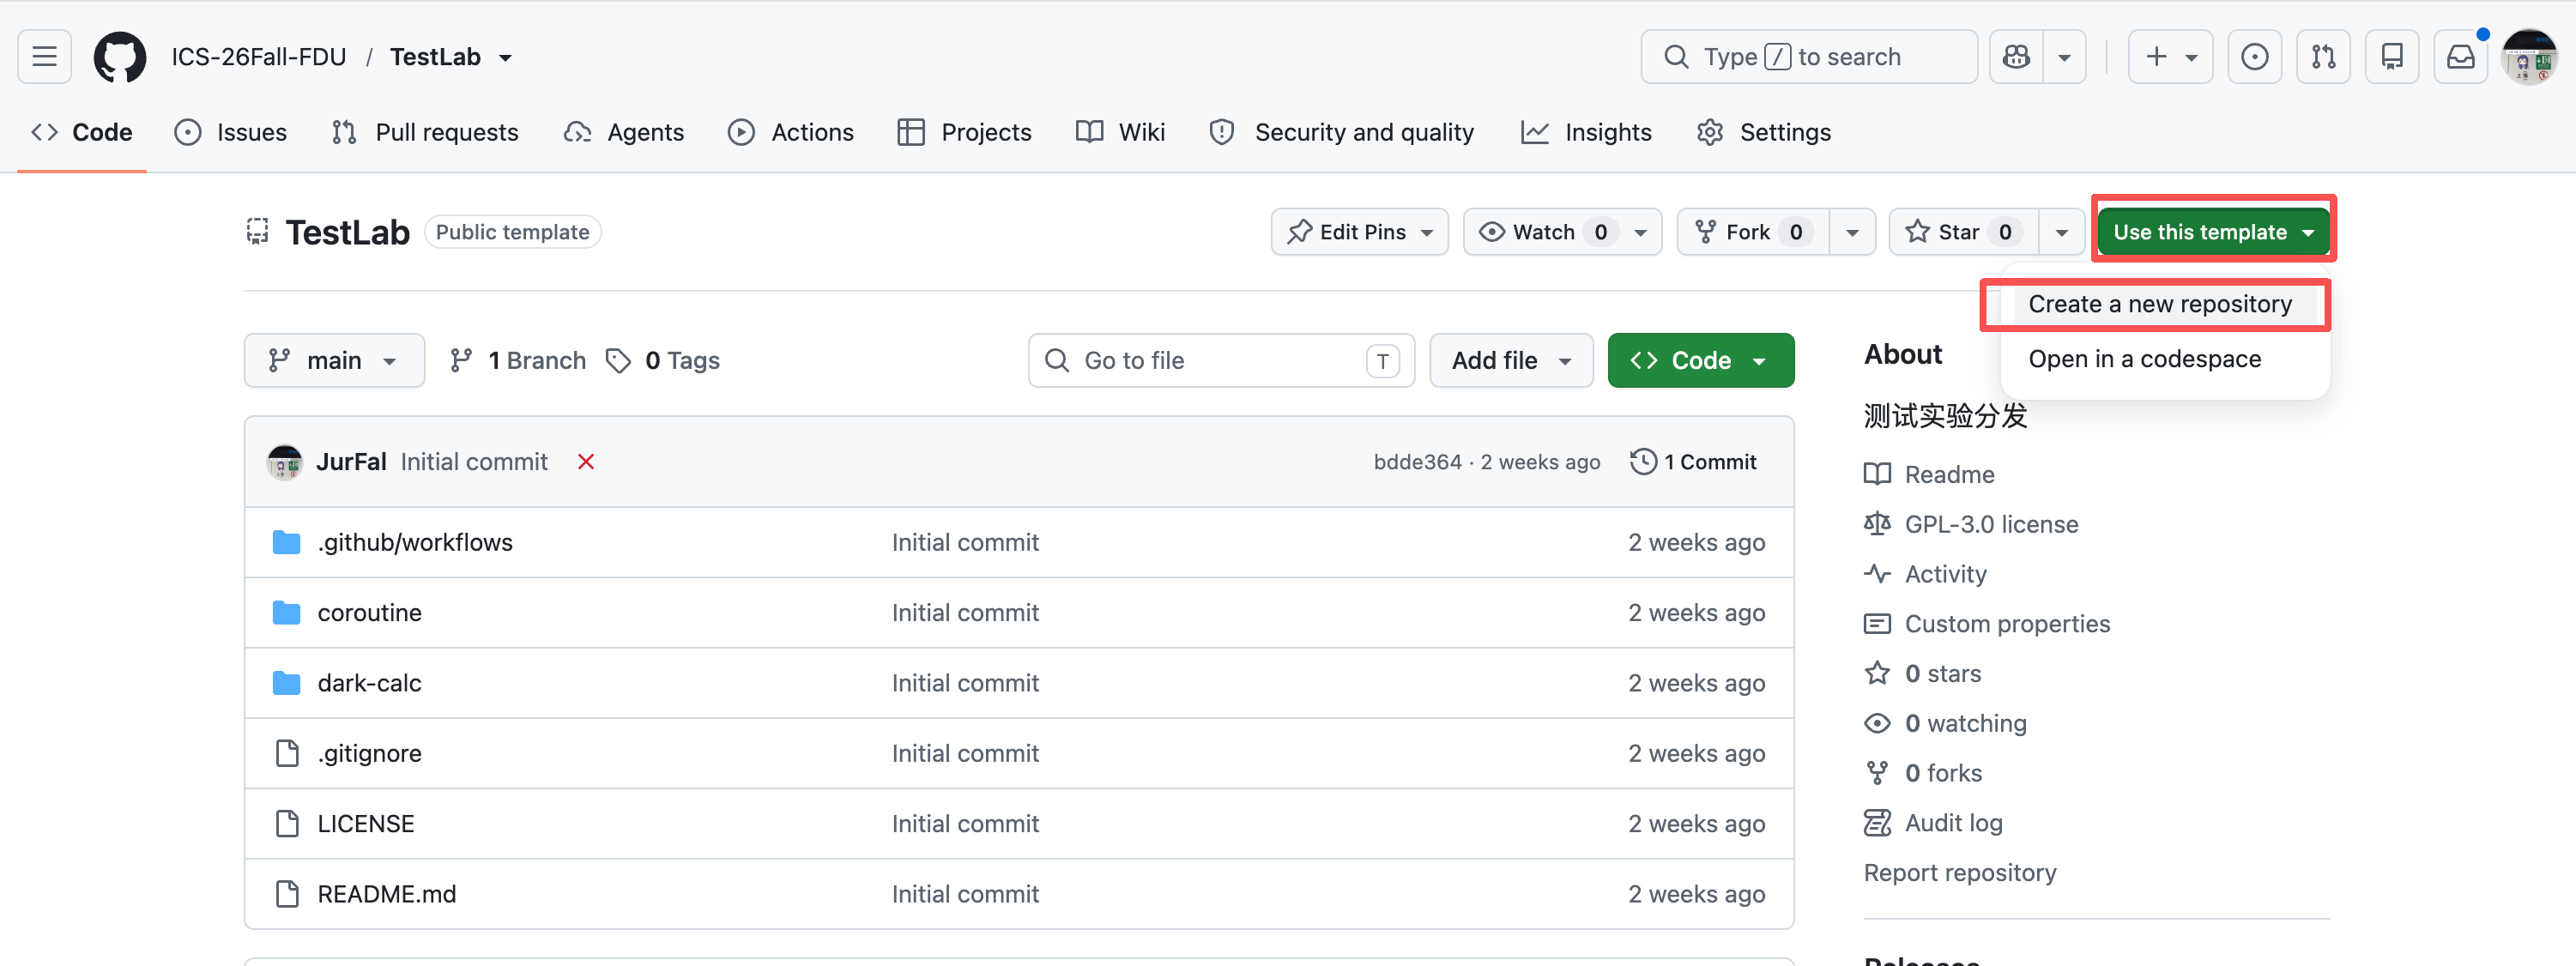Screen dimensions: 2576x966
Task: Click JurFal commit author avatar
Action: click(285, 462)
